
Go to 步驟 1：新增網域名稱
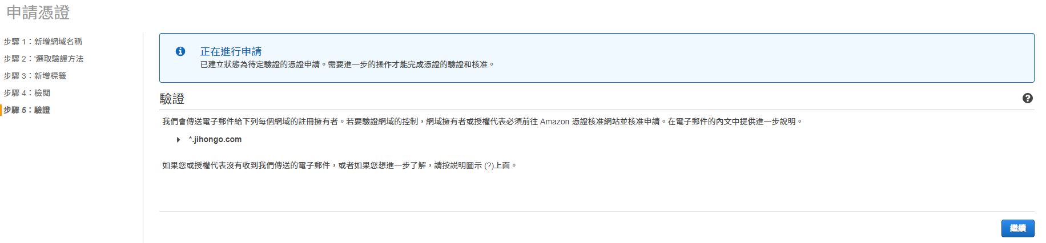[43, 42]
